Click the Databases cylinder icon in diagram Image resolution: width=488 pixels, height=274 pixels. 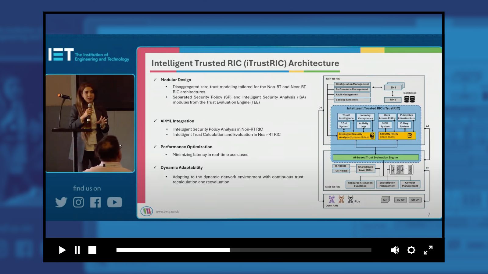[x=409, y=99]
